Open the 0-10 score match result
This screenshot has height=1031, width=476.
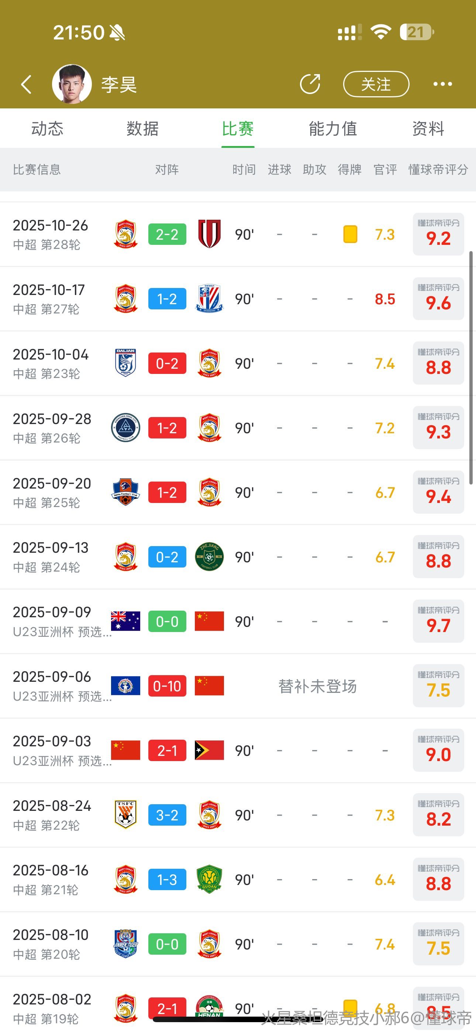tap(167, 686)
